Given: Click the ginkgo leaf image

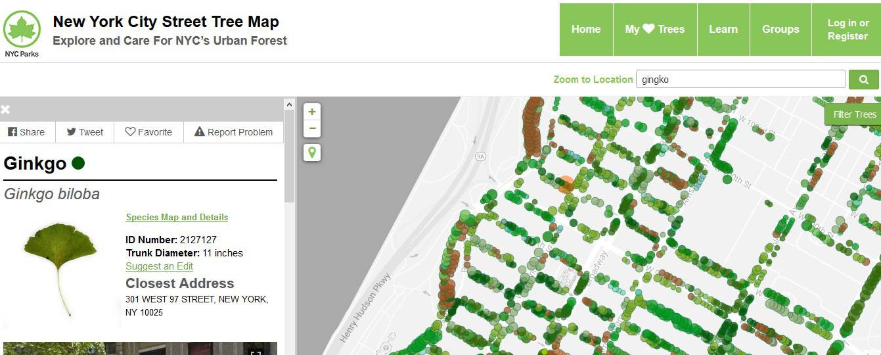Looking at the screenshot, I should click(x=60, y=268).
